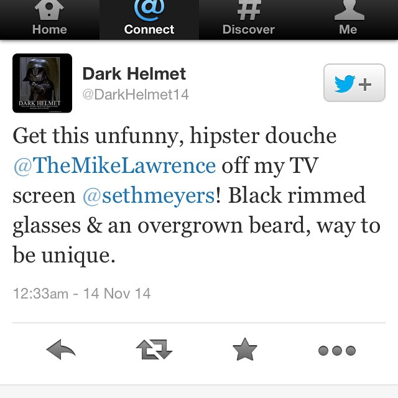
Task: Open more options three-dot menu
Action: pos(337,351)
